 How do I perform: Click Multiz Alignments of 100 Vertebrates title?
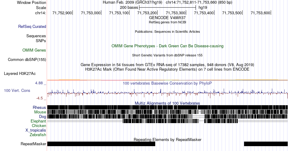167,103
